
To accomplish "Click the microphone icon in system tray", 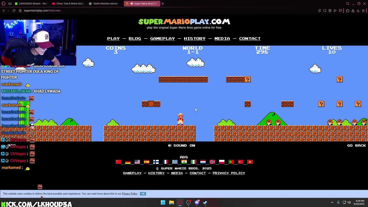I will [x=338, y=203].
